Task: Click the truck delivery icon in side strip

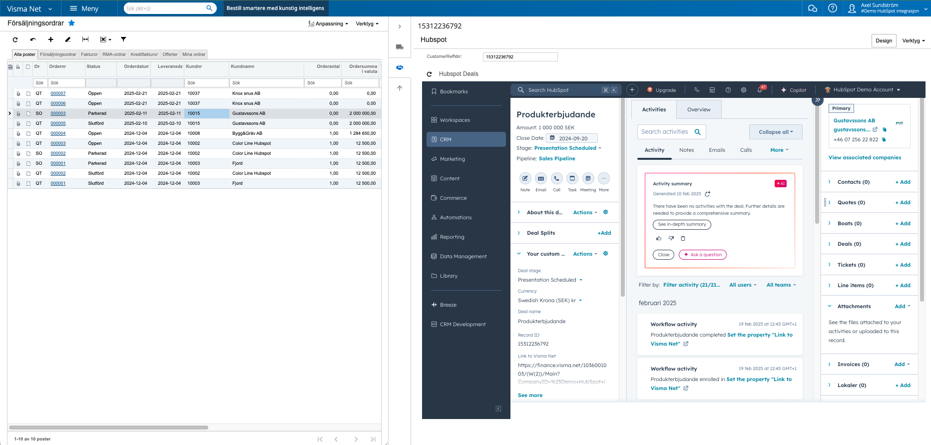Action: (400, 47)
